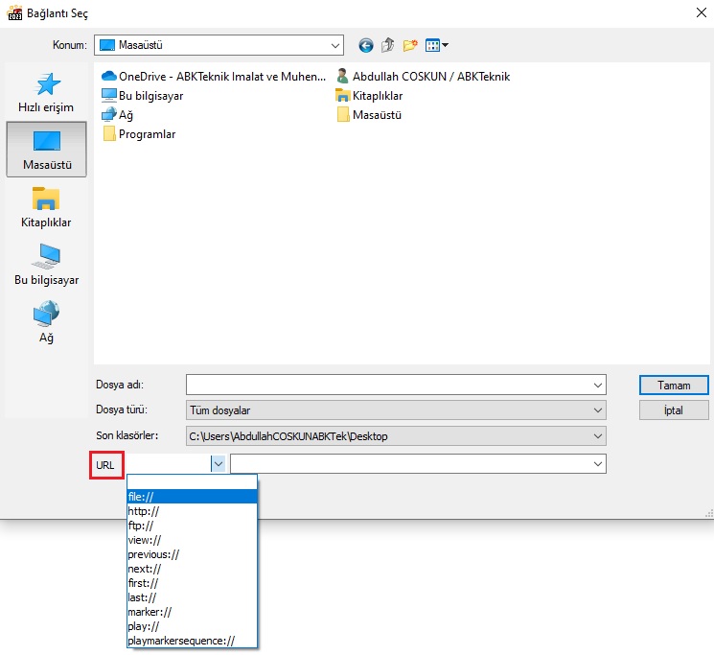Open Ağ in the left sidebar

click(x=46, y=321)
